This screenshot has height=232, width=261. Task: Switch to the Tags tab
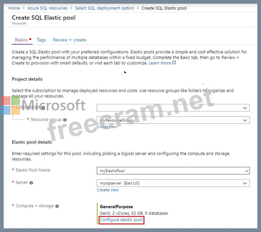41,40
